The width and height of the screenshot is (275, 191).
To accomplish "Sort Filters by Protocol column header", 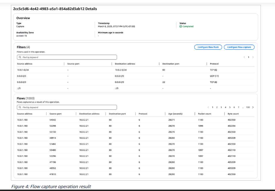I will [x=214, y=64].
